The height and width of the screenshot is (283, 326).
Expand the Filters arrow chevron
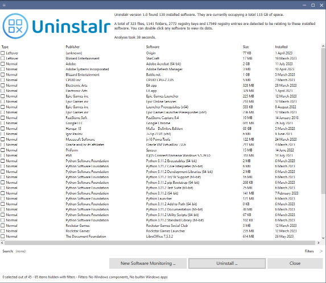[321, 251]
